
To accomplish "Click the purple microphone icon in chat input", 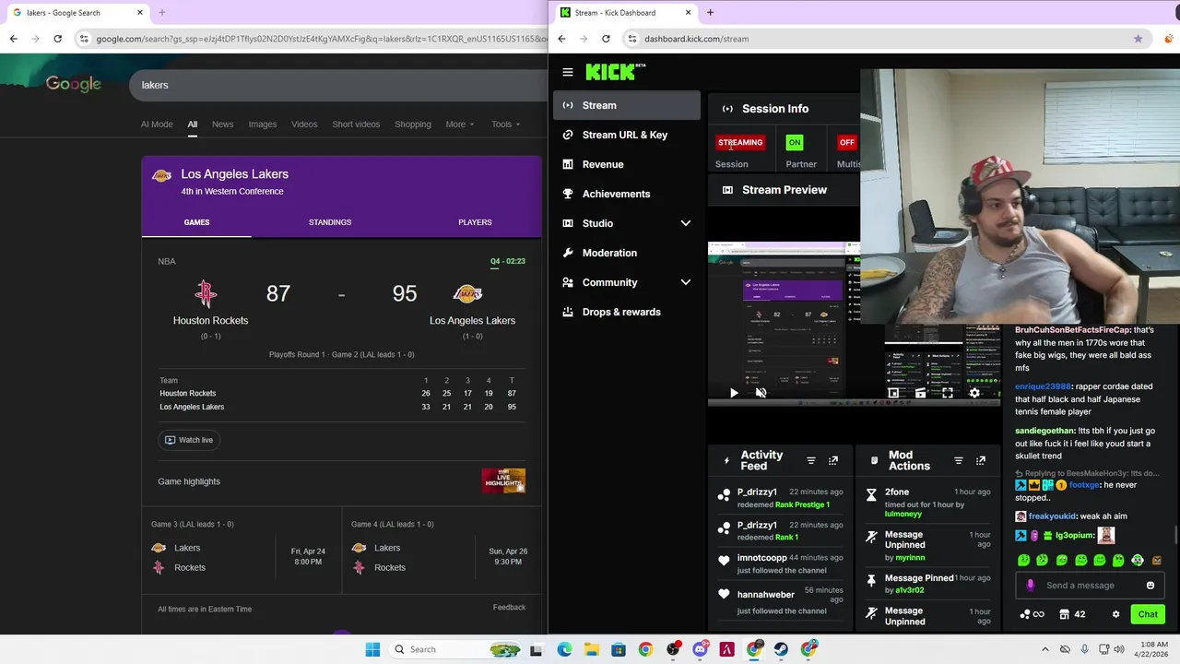I will [1031, 586].
